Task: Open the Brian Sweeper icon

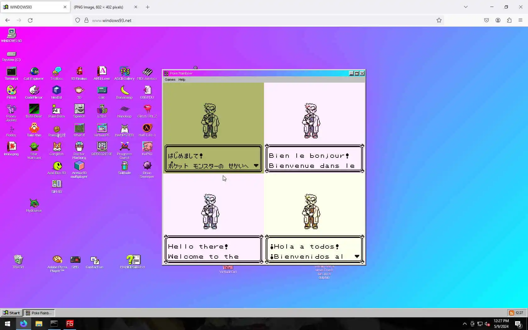Action: click(147, 170)
